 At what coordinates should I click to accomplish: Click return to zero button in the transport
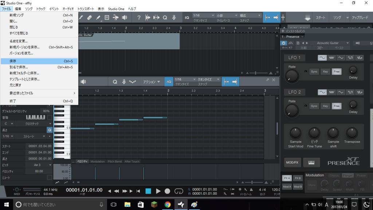pos(138,191)
